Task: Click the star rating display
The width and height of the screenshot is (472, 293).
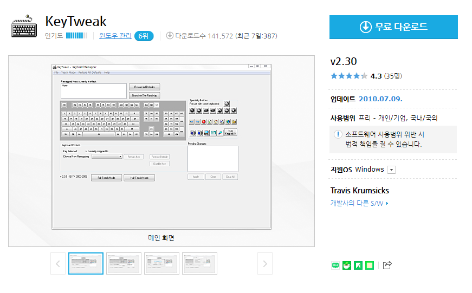Action: tap(348, 76)
